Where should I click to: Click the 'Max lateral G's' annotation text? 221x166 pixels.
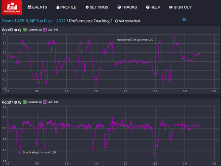[135, 40]
